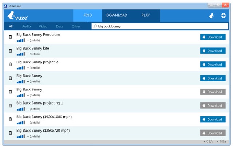Screen dimensions: 233x147
Task: Click the search field containing big buck bunny
Action: 160,26
